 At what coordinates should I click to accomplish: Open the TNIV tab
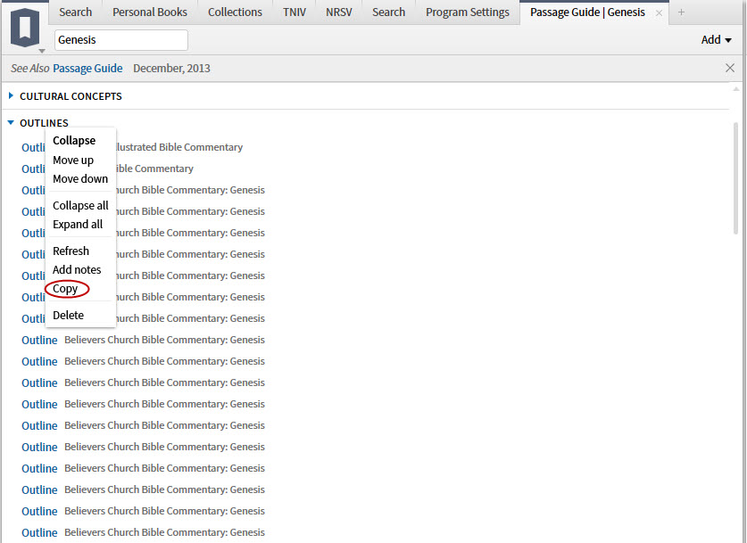[x=295, y=12]
